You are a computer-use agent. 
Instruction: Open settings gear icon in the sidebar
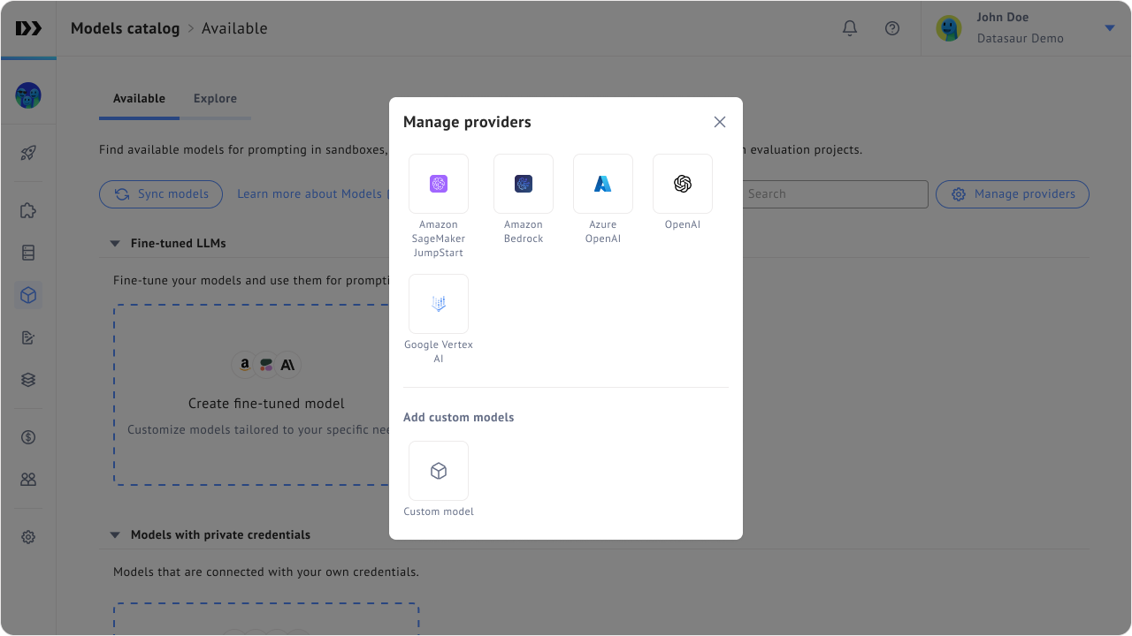tap(28, 537)
